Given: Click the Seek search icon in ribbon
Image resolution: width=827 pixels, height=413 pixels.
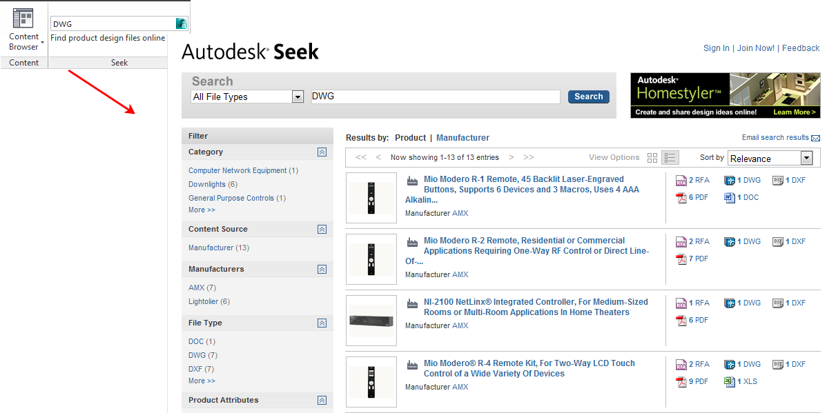Looking at the screenshot, I should 181,23.
